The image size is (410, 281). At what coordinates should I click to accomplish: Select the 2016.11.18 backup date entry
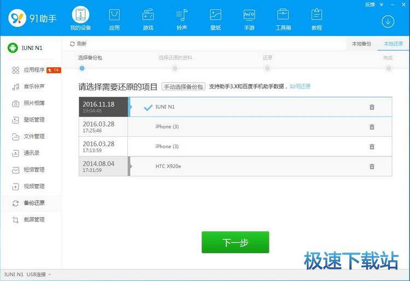click(103, 107)
